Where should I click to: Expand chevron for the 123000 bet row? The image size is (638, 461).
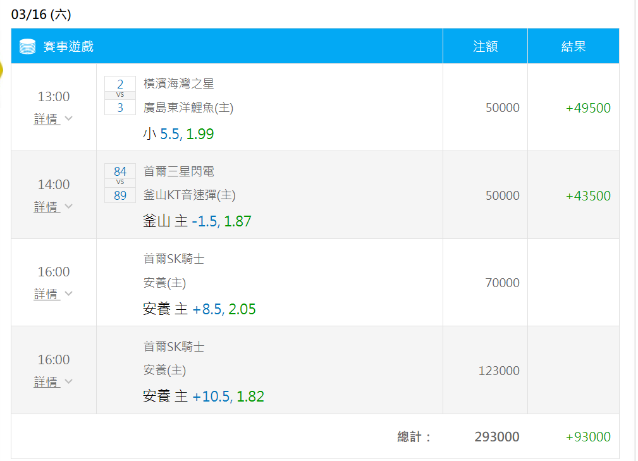pos(68,381)
